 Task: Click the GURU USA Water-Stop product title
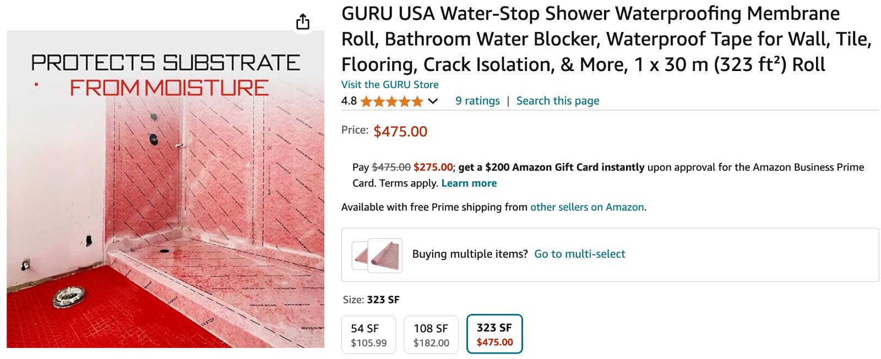coord(606,39)
